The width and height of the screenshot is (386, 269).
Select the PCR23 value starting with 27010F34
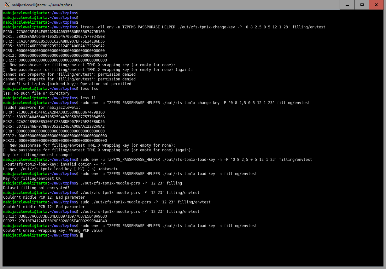click(x=63, y=221)
